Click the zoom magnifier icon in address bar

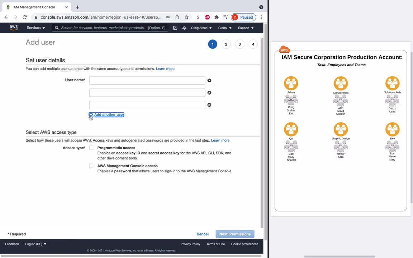click(177, 17)
